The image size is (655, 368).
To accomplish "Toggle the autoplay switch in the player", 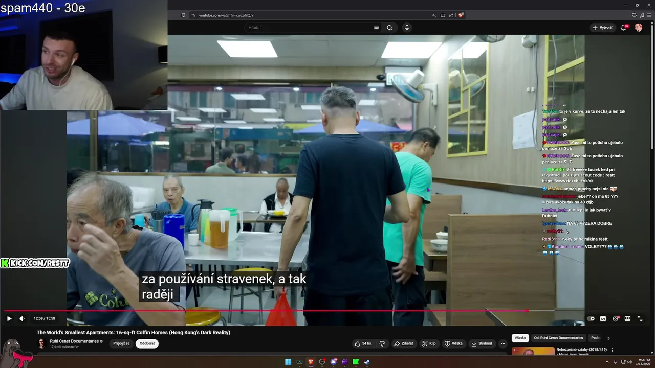I will click(591, 318).
